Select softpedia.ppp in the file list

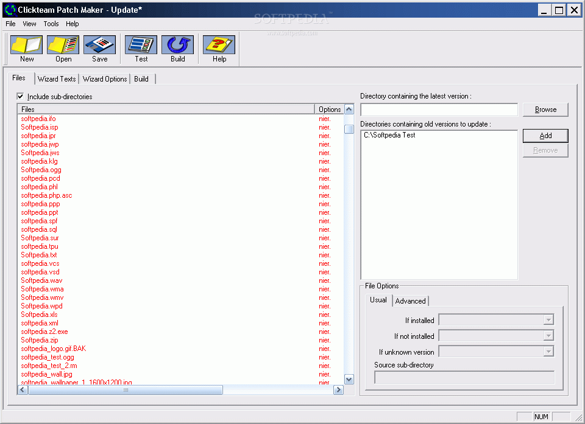click(40, 204)
